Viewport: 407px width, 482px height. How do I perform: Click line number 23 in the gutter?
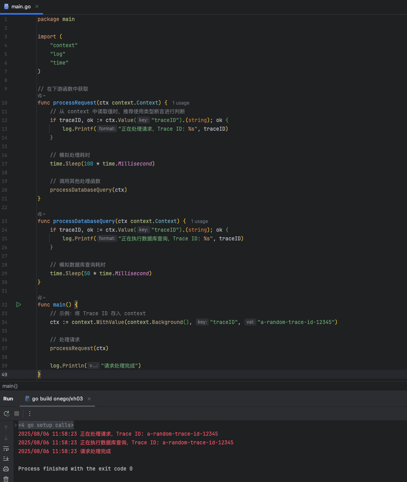[x=4, y=221]
